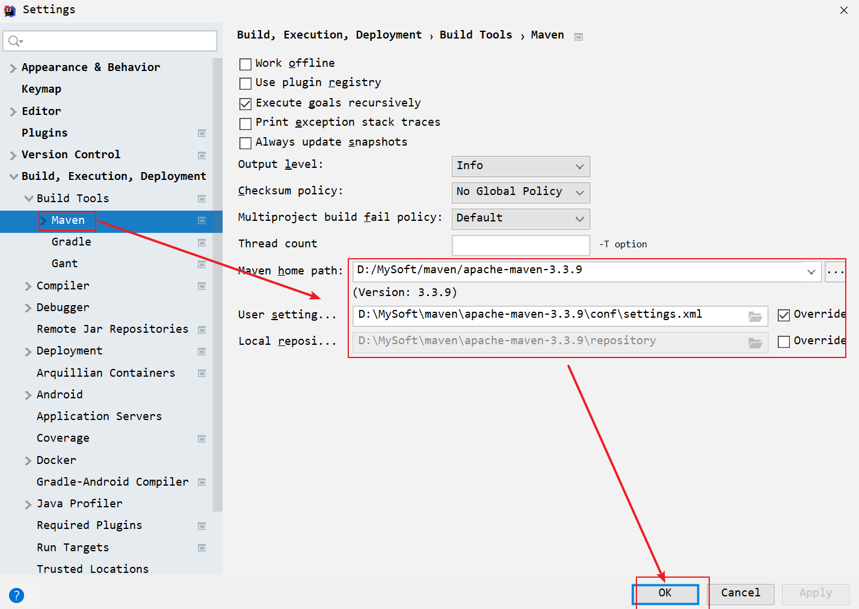Open Java Profiler settings entry
This screenshot has width=859, height=609.
(x=79, y=504)
